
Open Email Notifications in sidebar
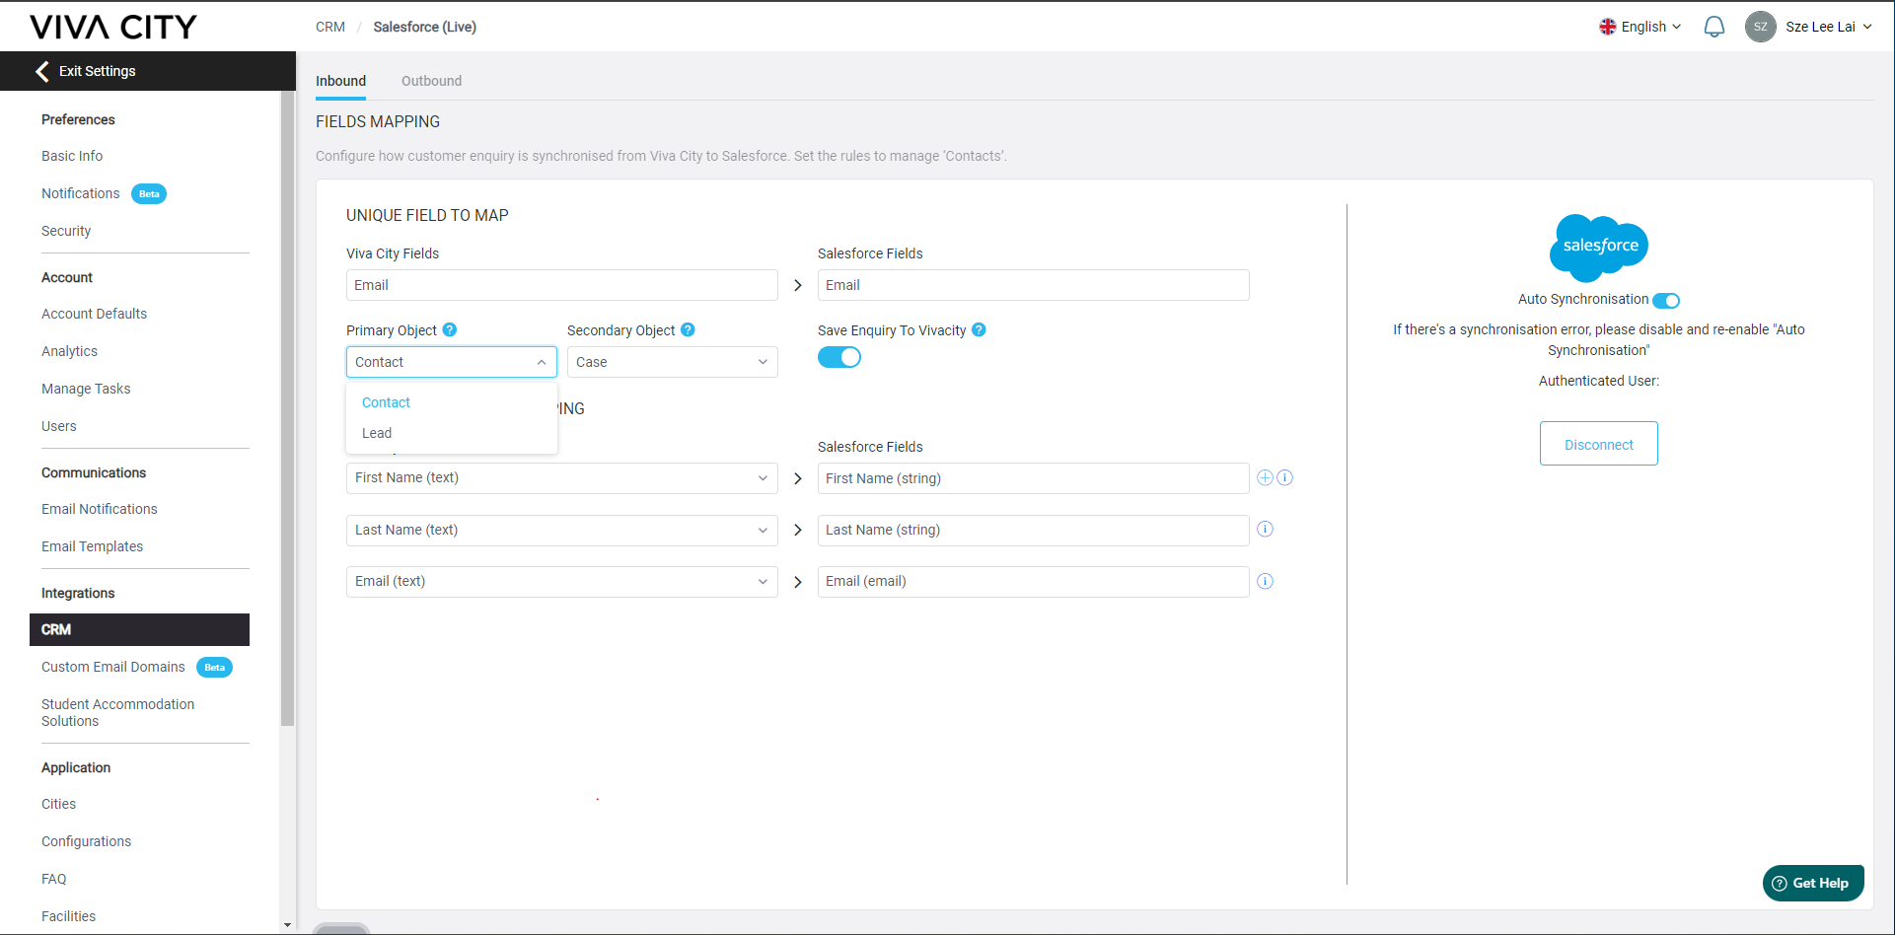coord(100,509)
